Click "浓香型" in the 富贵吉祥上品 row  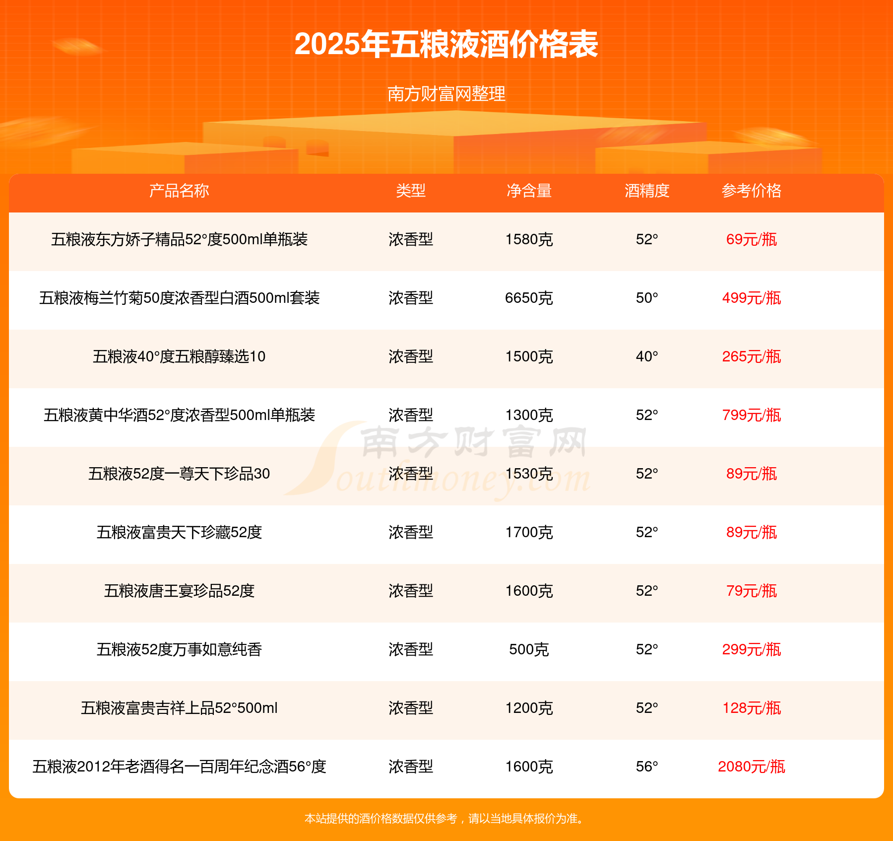411,708
